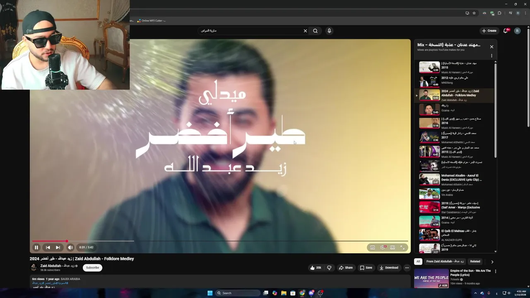The height and width of the screenshot is (298, 530).
Task: Open the Online MP3 Cutter bookmark
Action: click(x=152, y=21)
